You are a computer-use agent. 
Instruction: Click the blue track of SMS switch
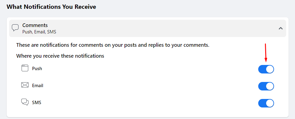click(x=262, y=103)
